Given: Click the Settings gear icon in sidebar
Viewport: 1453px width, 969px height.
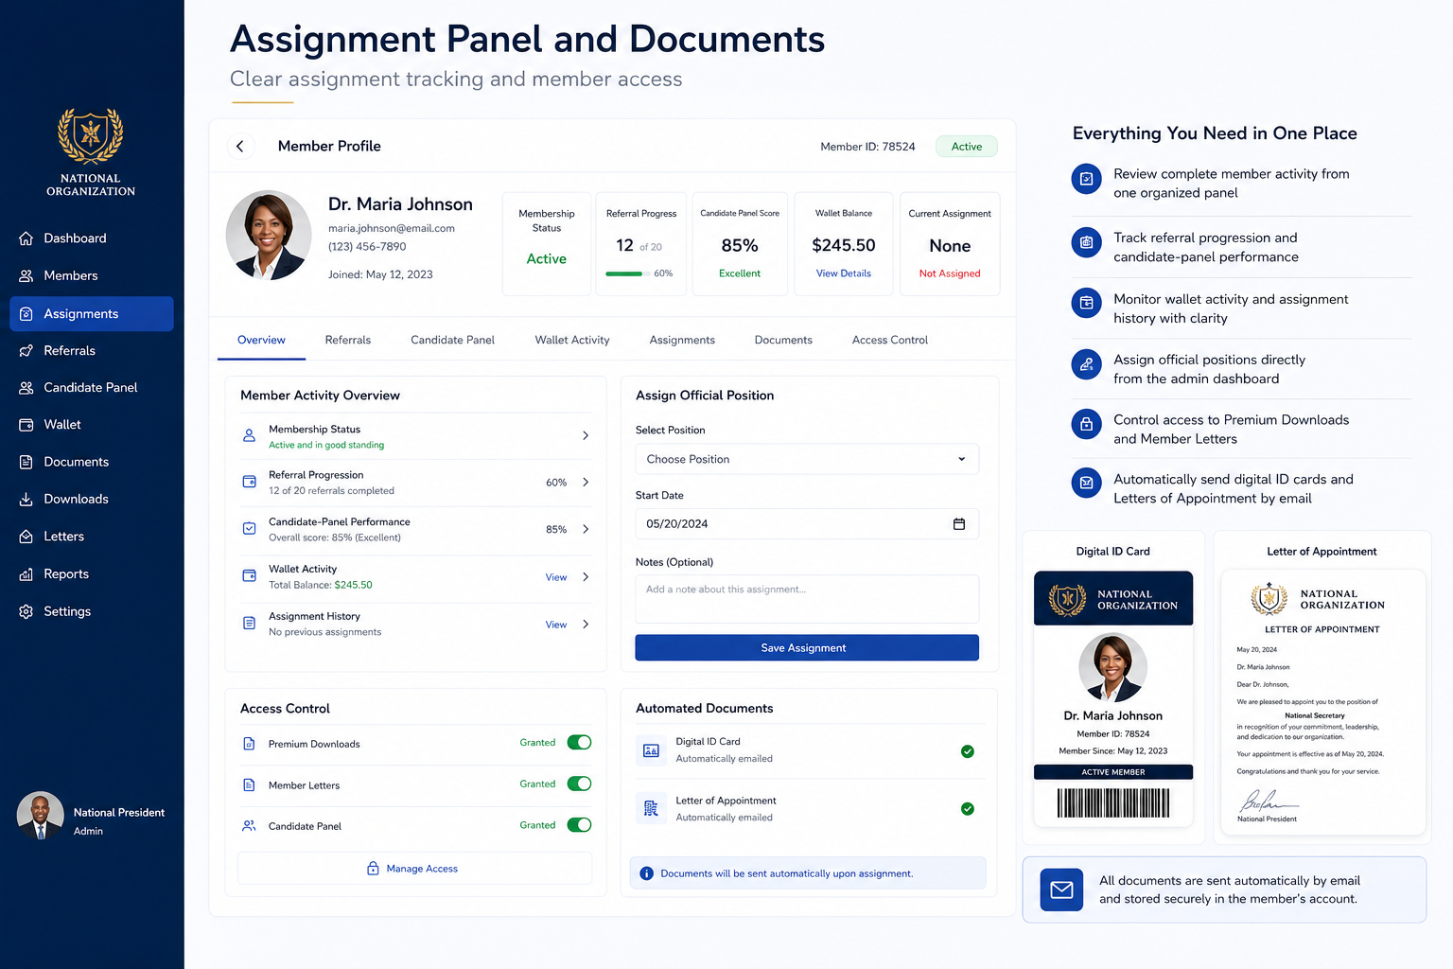Looking at the screenshot, I should point(26,611).
